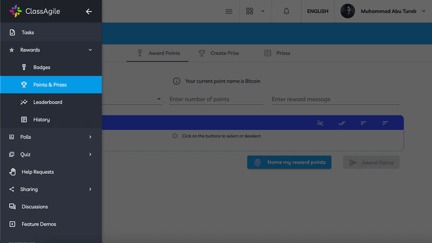
Task: Go to Leaderboard in sidebar
Action: click(x=47, y=102)
